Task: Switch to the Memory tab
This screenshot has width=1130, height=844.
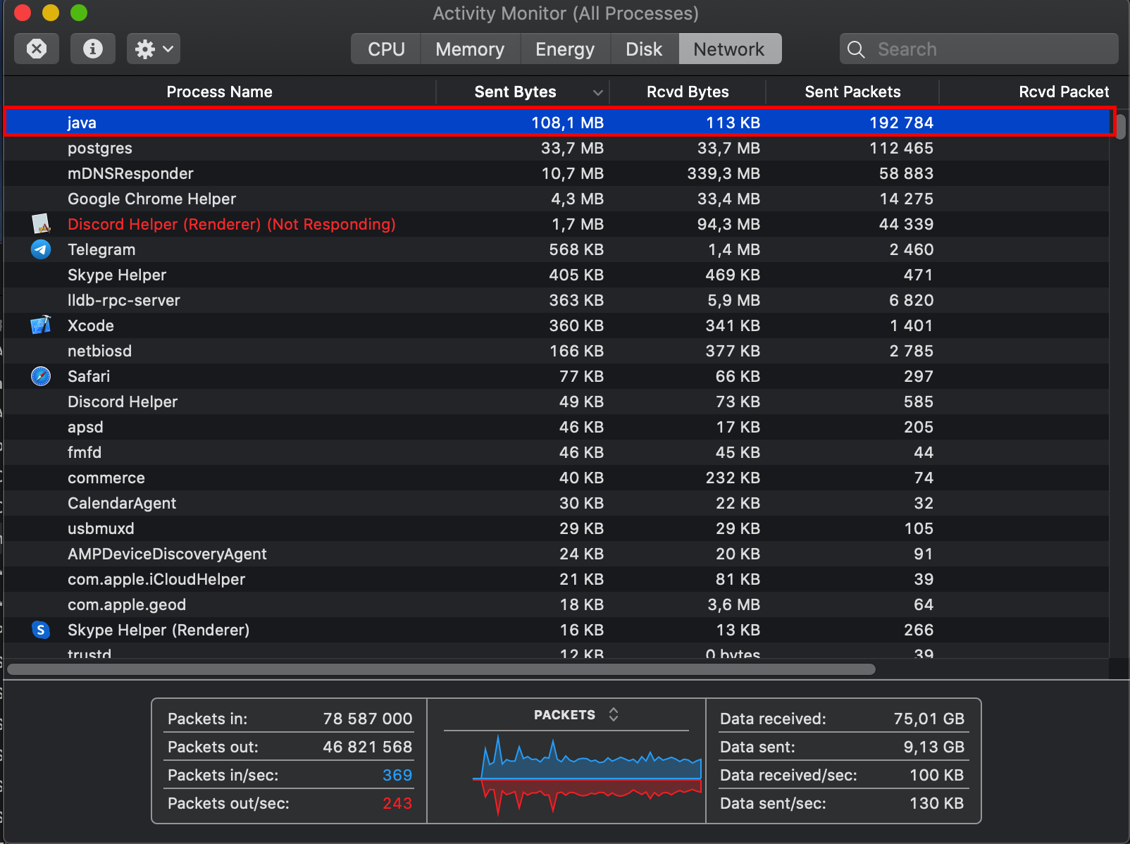Action: (x=470, y=49)
